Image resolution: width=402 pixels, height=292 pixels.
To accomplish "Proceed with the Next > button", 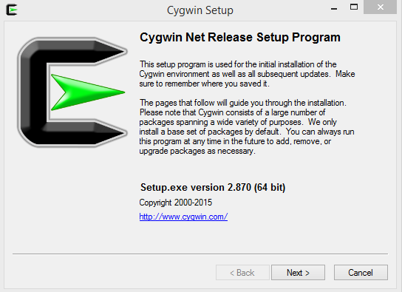I will click(x=298, y=273).
